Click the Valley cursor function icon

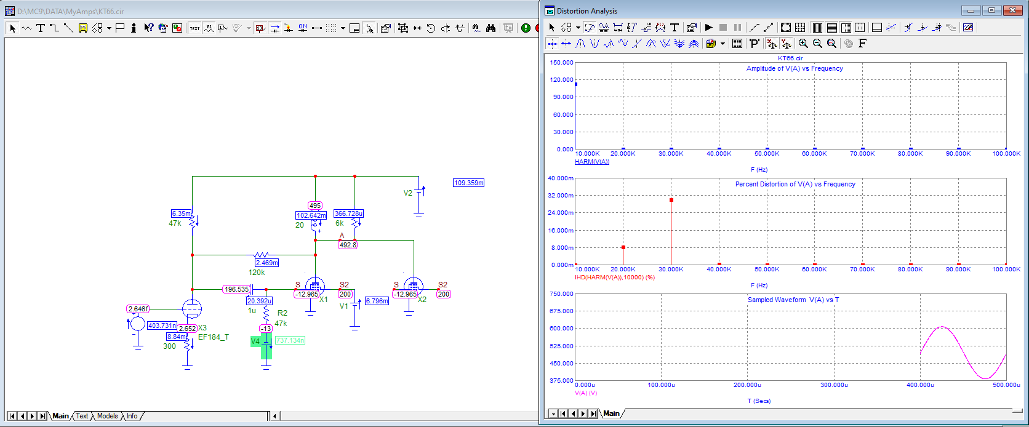tap(595, 44)
